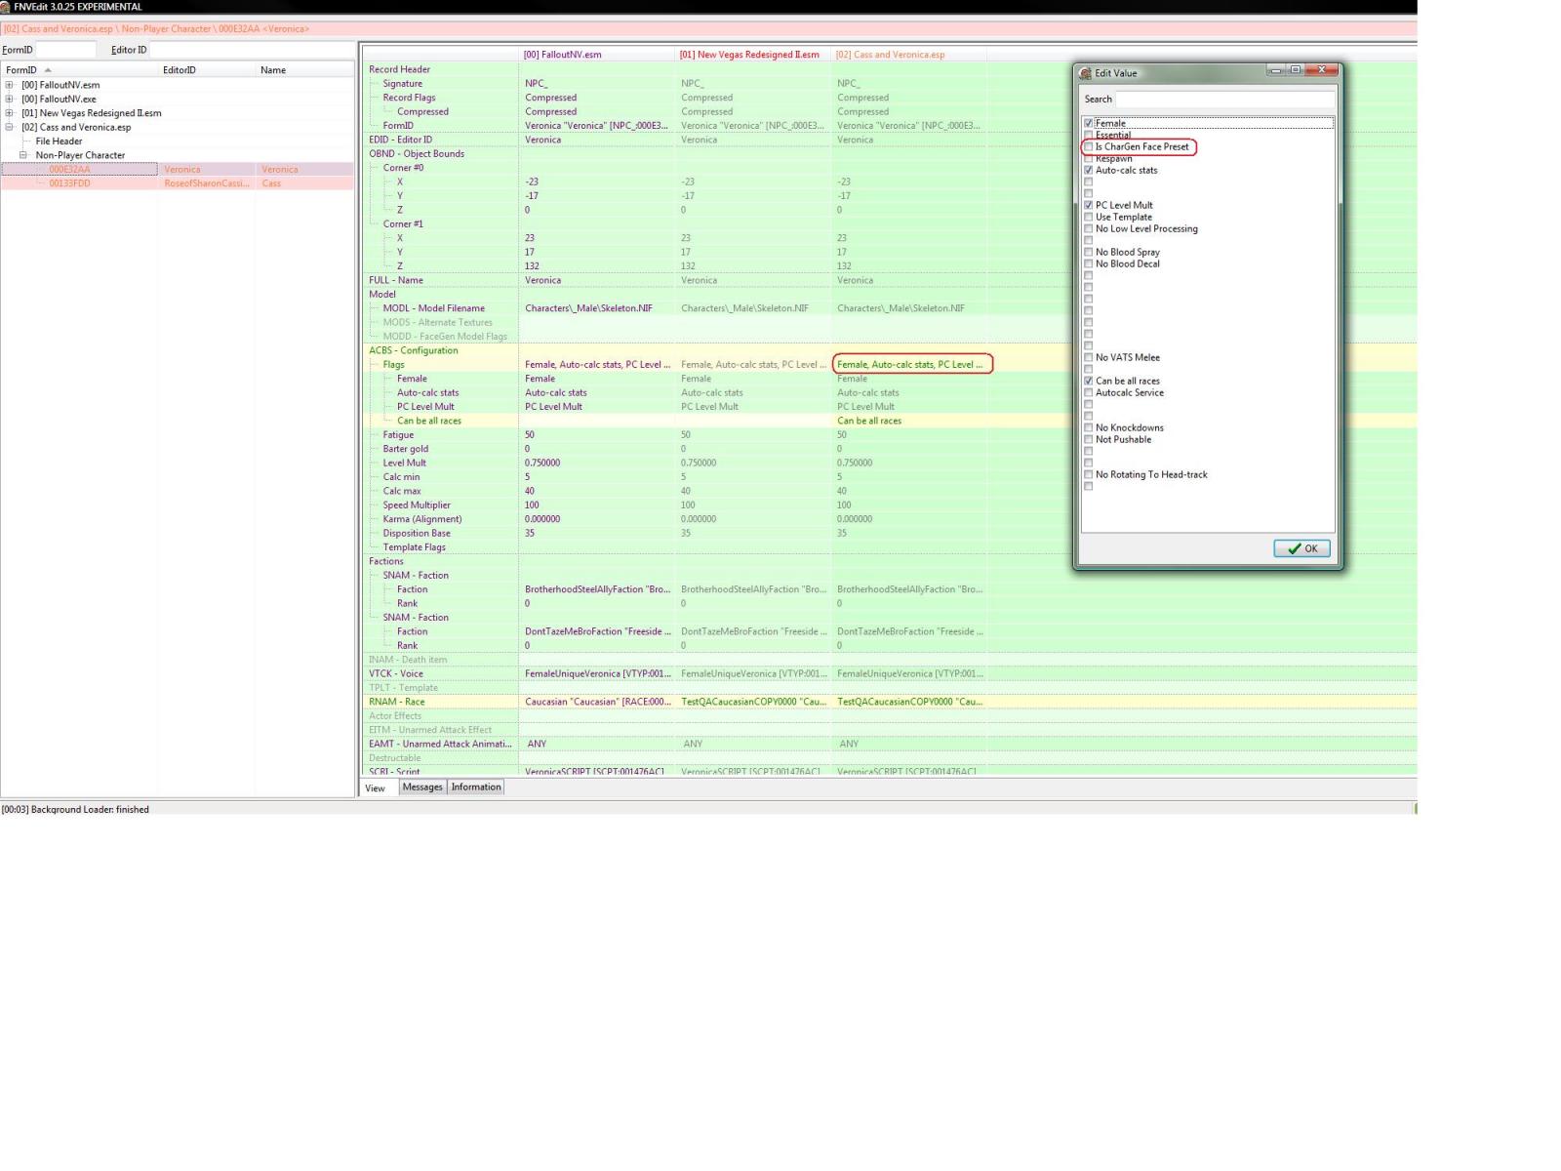Enable the Is CharGen Face Preset checkbox
This screenshot has height=1171, width=1561.
pos(1089,147)
